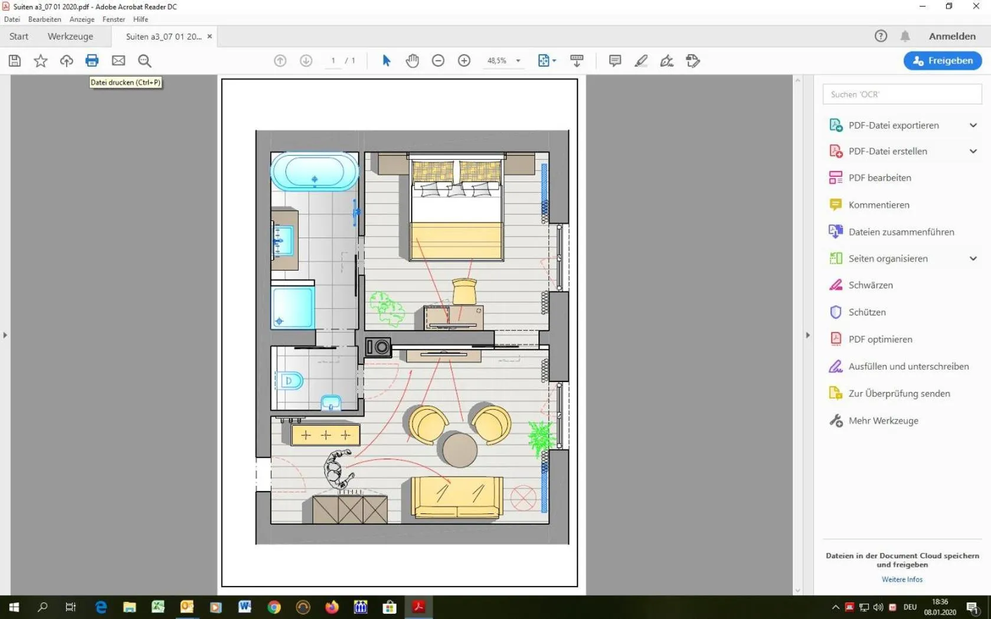Save the PDF with the floppy disk icon

(x=15, y=61)
